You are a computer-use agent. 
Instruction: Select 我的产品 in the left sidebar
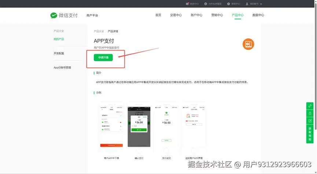pyautogui.click(x=59, y=39)
